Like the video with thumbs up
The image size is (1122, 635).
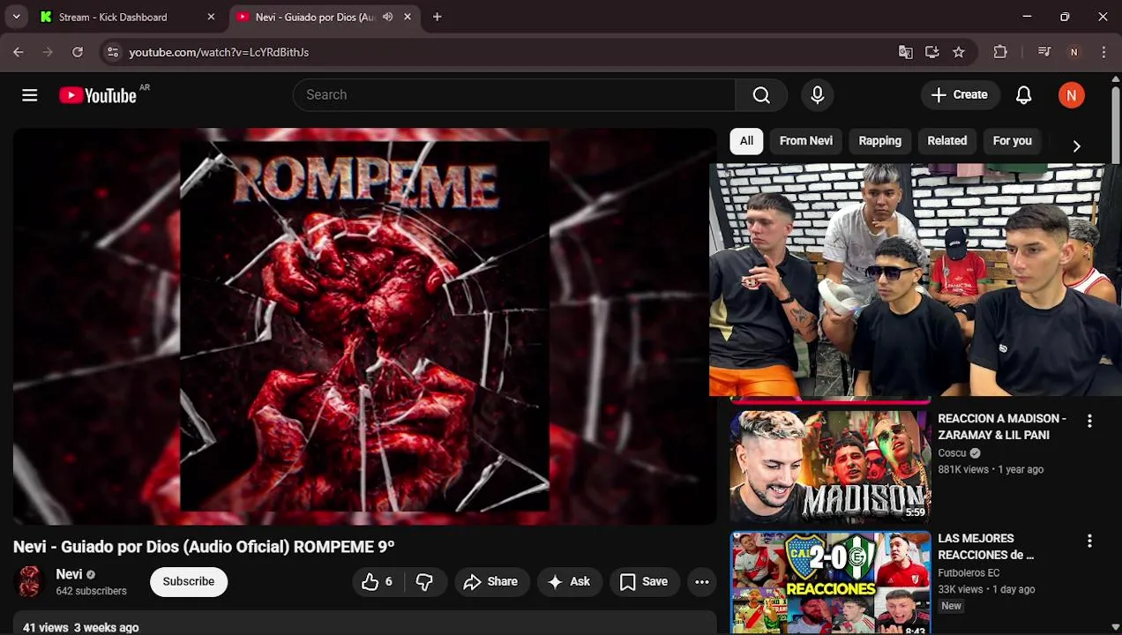[x=377, y=582]
